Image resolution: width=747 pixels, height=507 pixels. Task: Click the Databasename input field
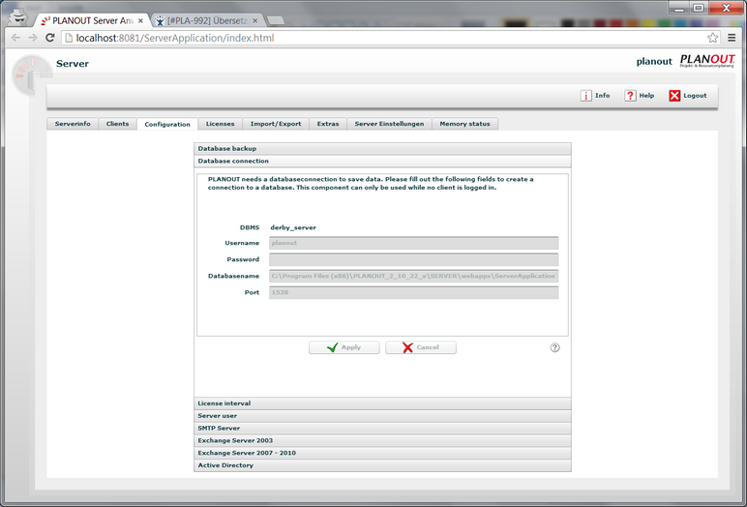413,276
